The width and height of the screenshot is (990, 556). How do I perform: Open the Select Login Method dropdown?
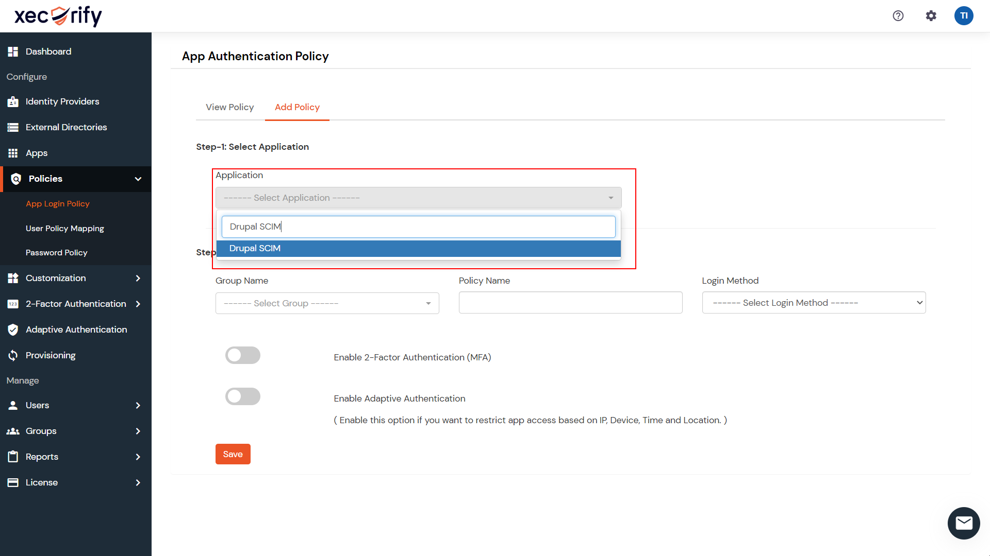tap(814, 303)
